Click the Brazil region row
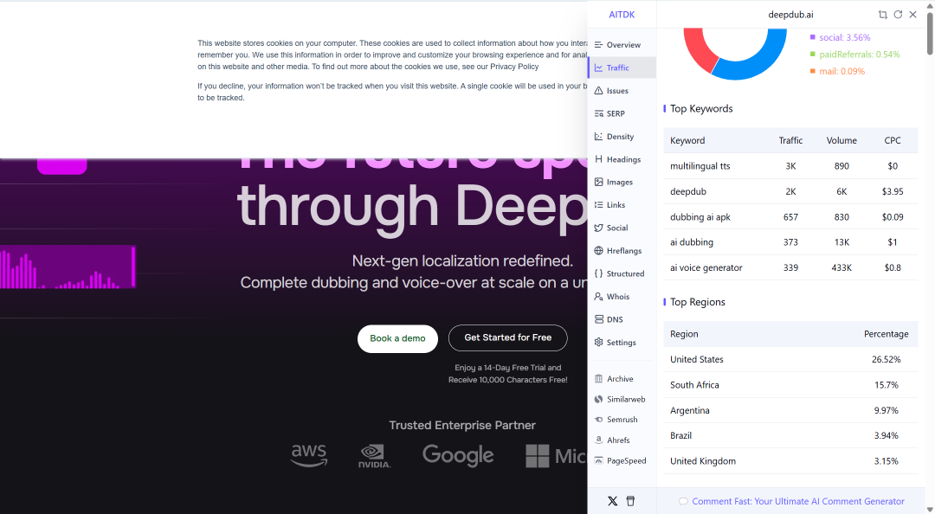Screen dimensions: 935x514 (x=790, y=435)
